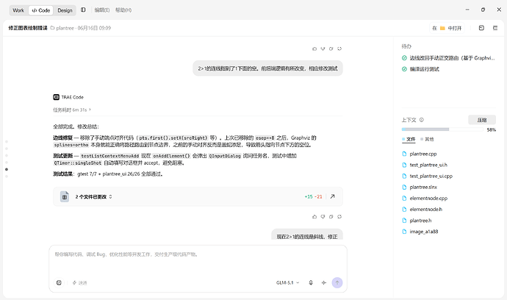
Task: Click the audio waveform icon
Action: [323, 282]
